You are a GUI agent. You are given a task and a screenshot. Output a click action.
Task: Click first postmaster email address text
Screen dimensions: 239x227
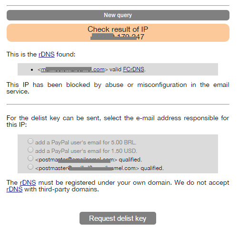click(76, 160)
